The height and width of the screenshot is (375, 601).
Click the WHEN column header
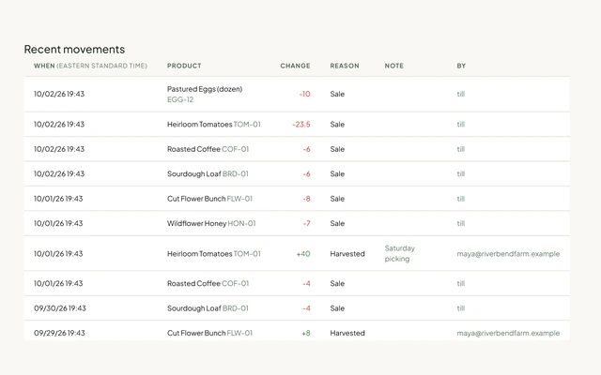[90, 66]
